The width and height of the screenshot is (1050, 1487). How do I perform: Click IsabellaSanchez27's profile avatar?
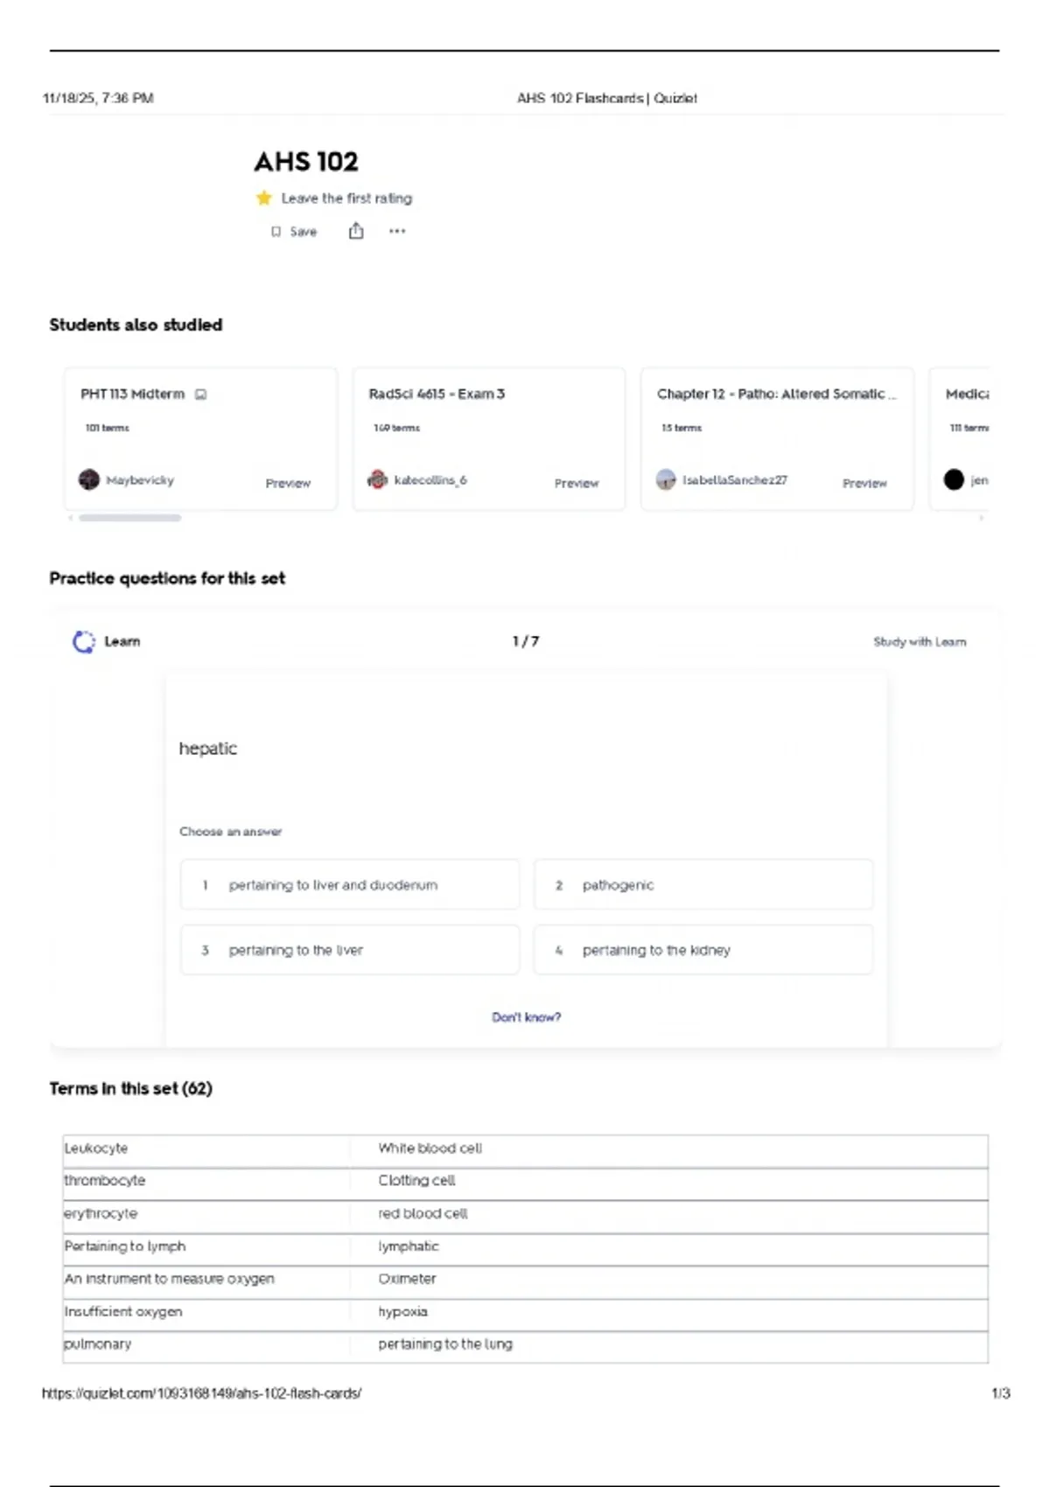tap(666, 479)
